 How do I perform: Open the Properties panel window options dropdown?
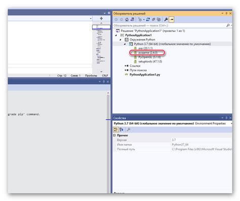point(222,118)
